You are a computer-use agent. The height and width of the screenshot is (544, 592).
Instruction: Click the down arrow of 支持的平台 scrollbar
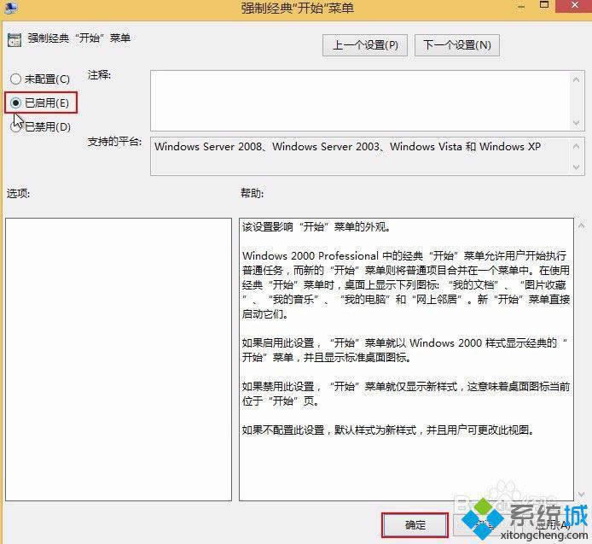(x=576, y=167)
